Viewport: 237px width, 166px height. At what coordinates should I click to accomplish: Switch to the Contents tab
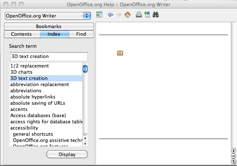[x=21, y=34]
